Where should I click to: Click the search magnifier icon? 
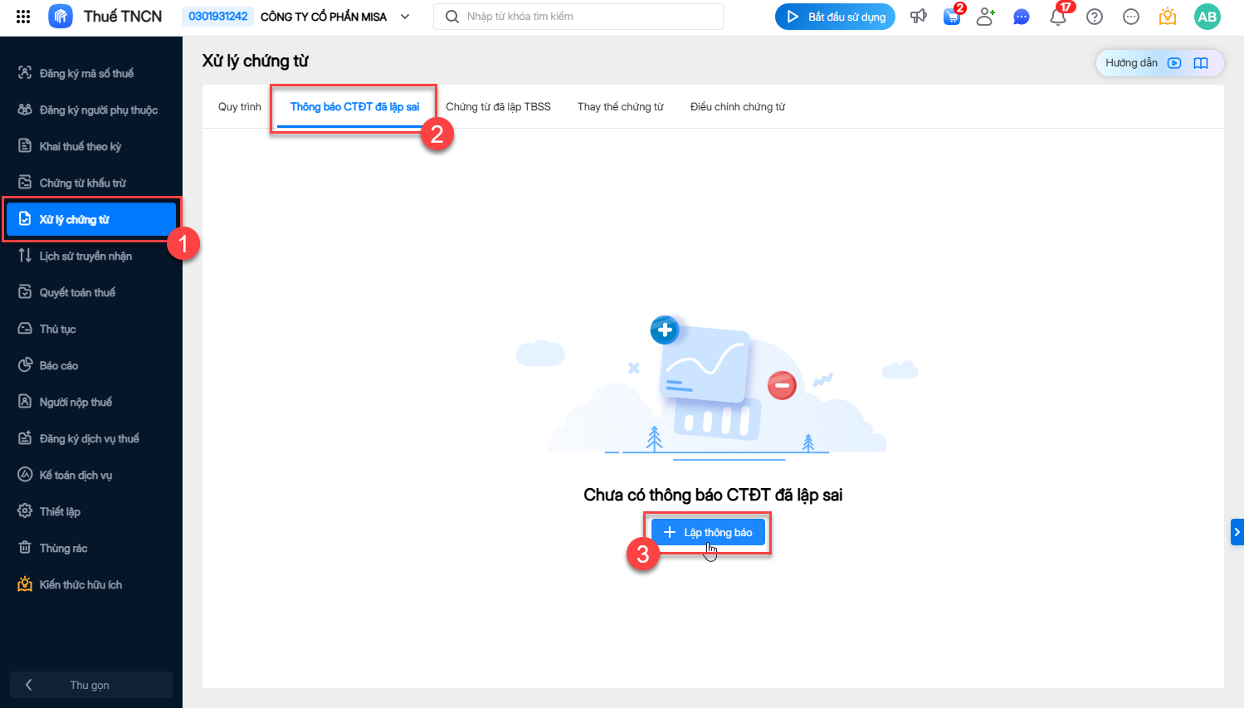click(x=452, y=17)
